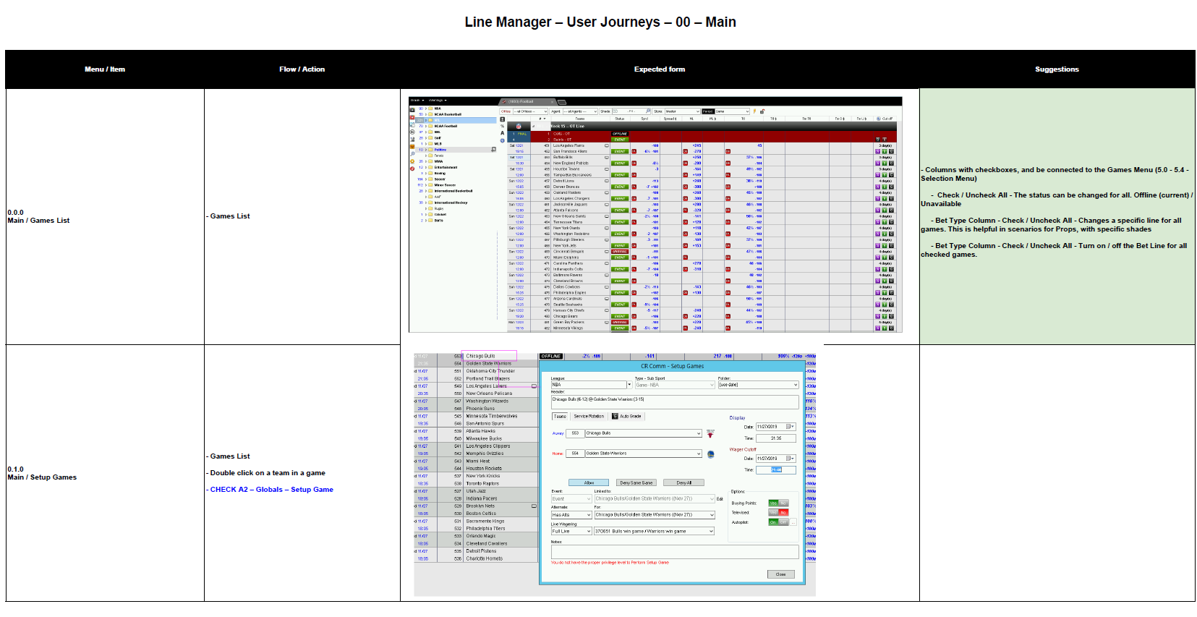Toggle the Buying Points Yes/No switch
This screenshot has height=617, width=1197.
coord(778,503)
